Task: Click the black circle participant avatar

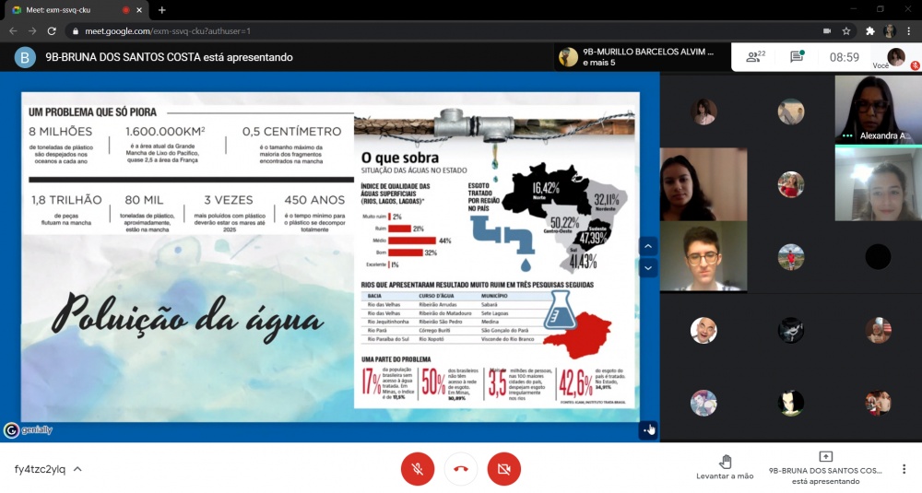Action: click(x=878, y=257)
